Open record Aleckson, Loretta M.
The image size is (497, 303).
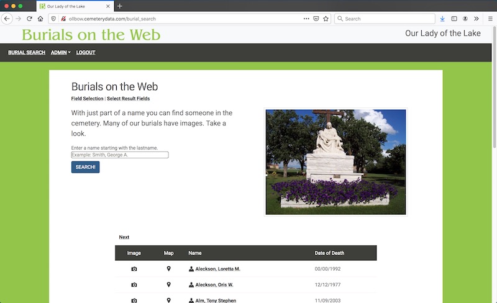[218, 269]
